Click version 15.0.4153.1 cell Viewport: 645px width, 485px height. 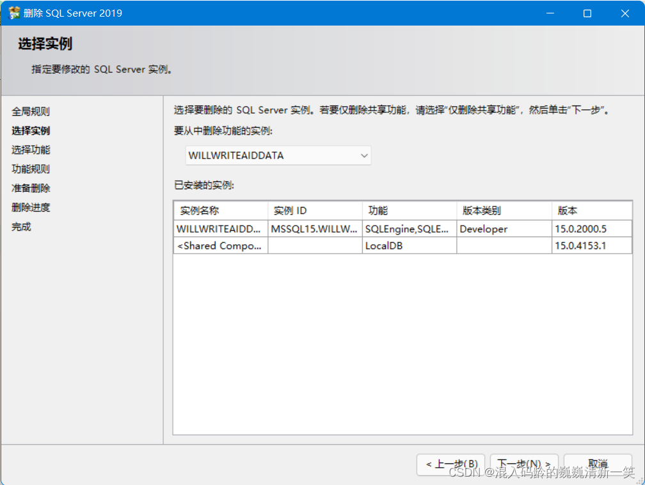tap(591, 245)
